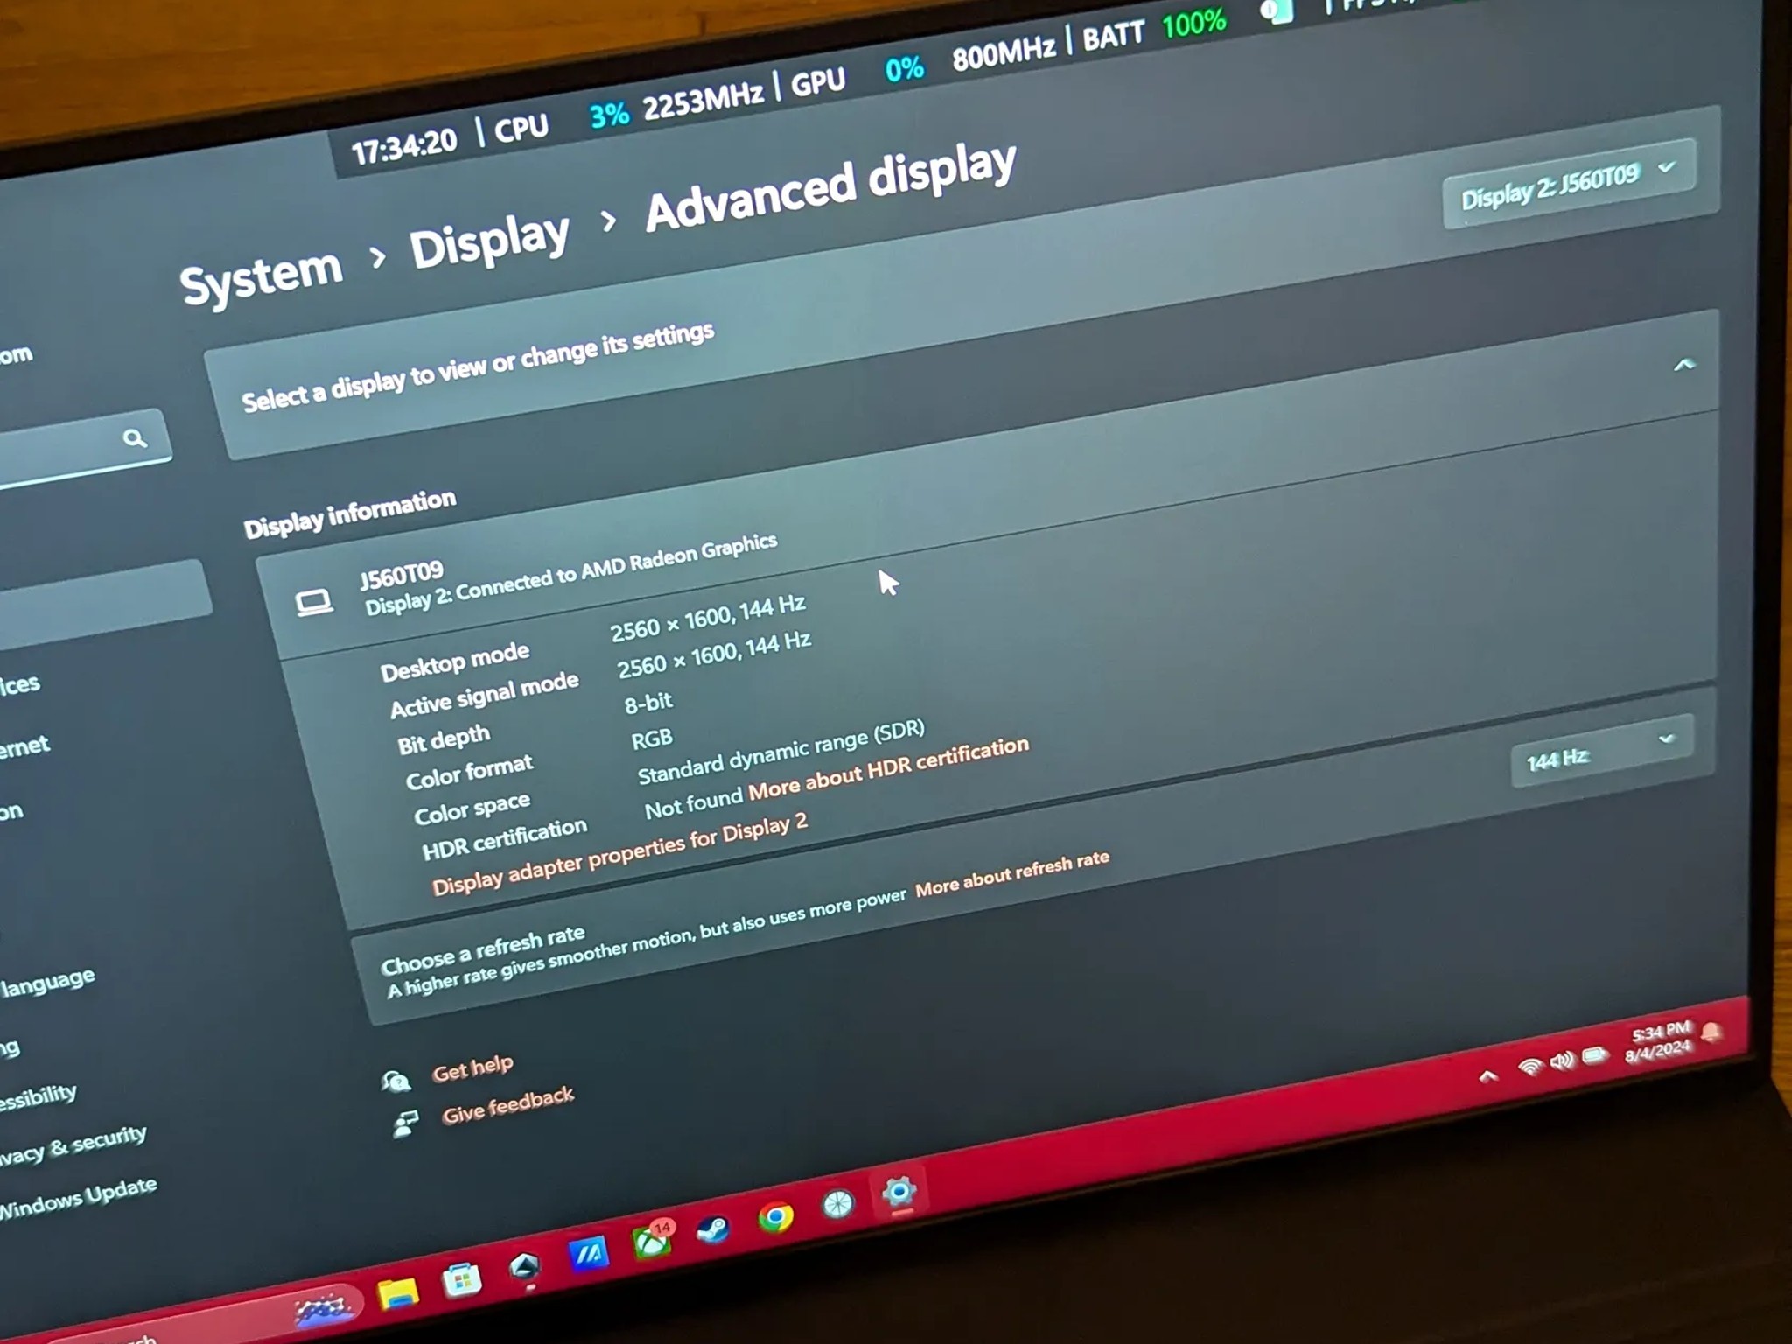Click the Display information heading

[x=350, y=514]
